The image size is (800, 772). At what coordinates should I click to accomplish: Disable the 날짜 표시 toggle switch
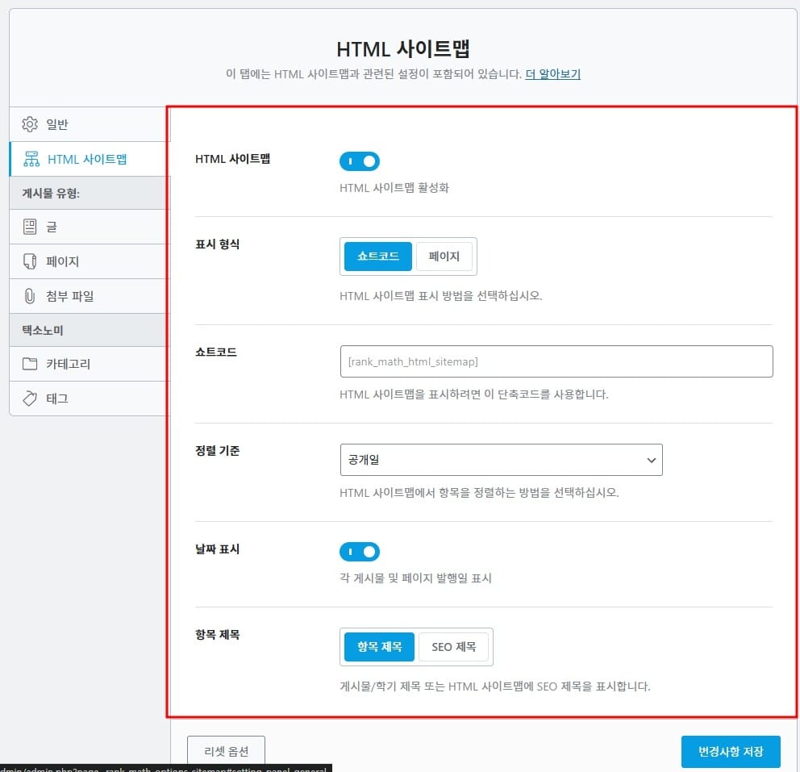[360, 552]
